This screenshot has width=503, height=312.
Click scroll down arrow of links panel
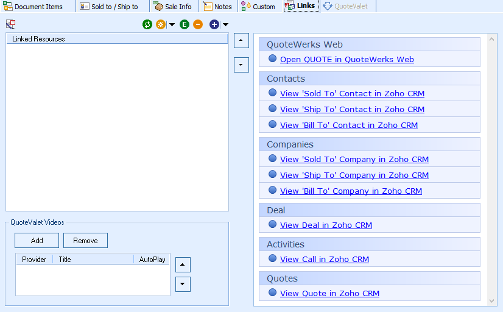point(492,301)
